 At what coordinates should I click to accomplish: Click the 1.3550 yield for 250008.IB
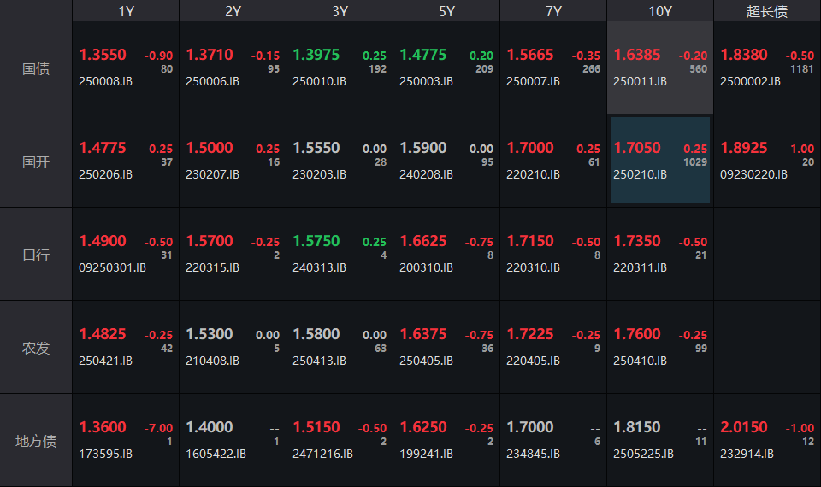click(103, 55)
